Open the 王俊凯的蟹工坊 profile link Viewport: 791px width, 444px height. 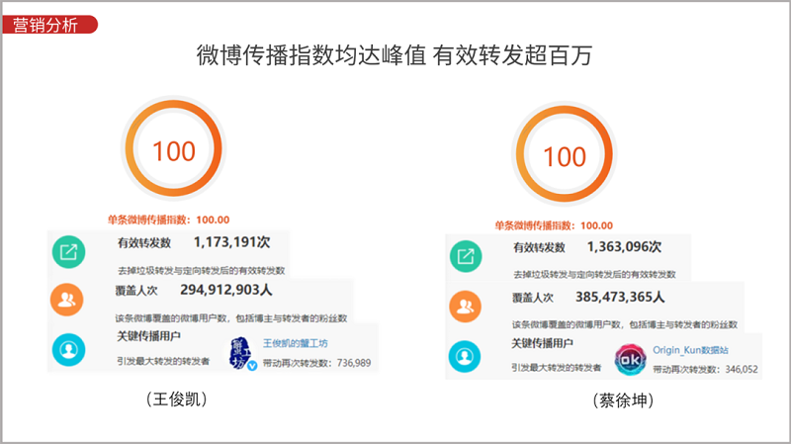pyautogui.click(x=295, y=343)
